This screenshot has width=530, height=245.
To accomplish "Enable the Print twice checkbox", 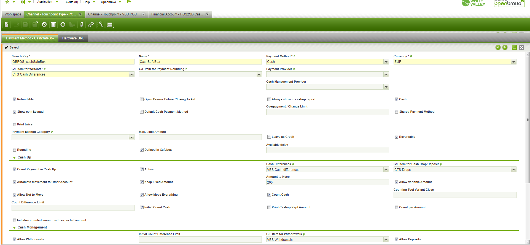I will pyautogui.click(x=14, y=125).
